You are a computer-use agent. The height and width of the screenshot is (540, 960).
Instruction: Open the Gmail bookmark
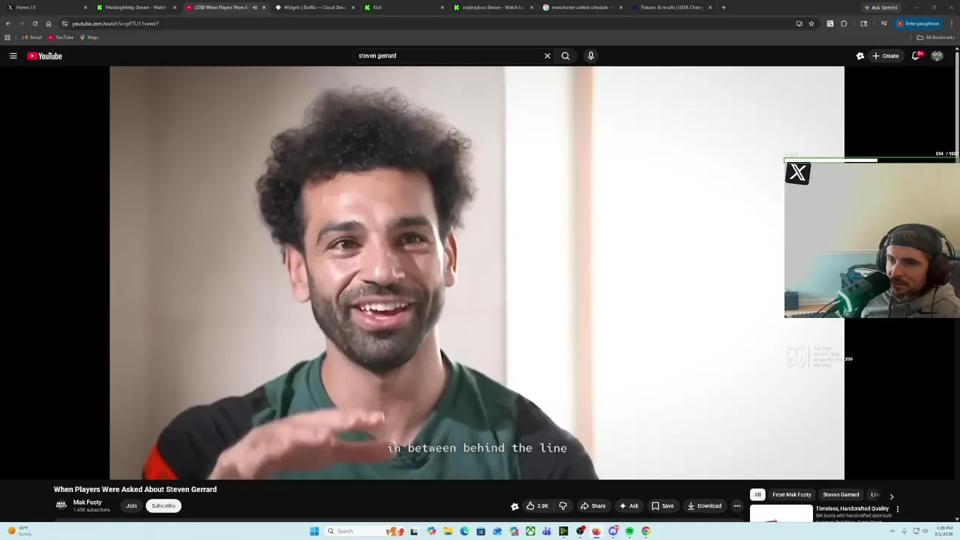pos(31,37)
